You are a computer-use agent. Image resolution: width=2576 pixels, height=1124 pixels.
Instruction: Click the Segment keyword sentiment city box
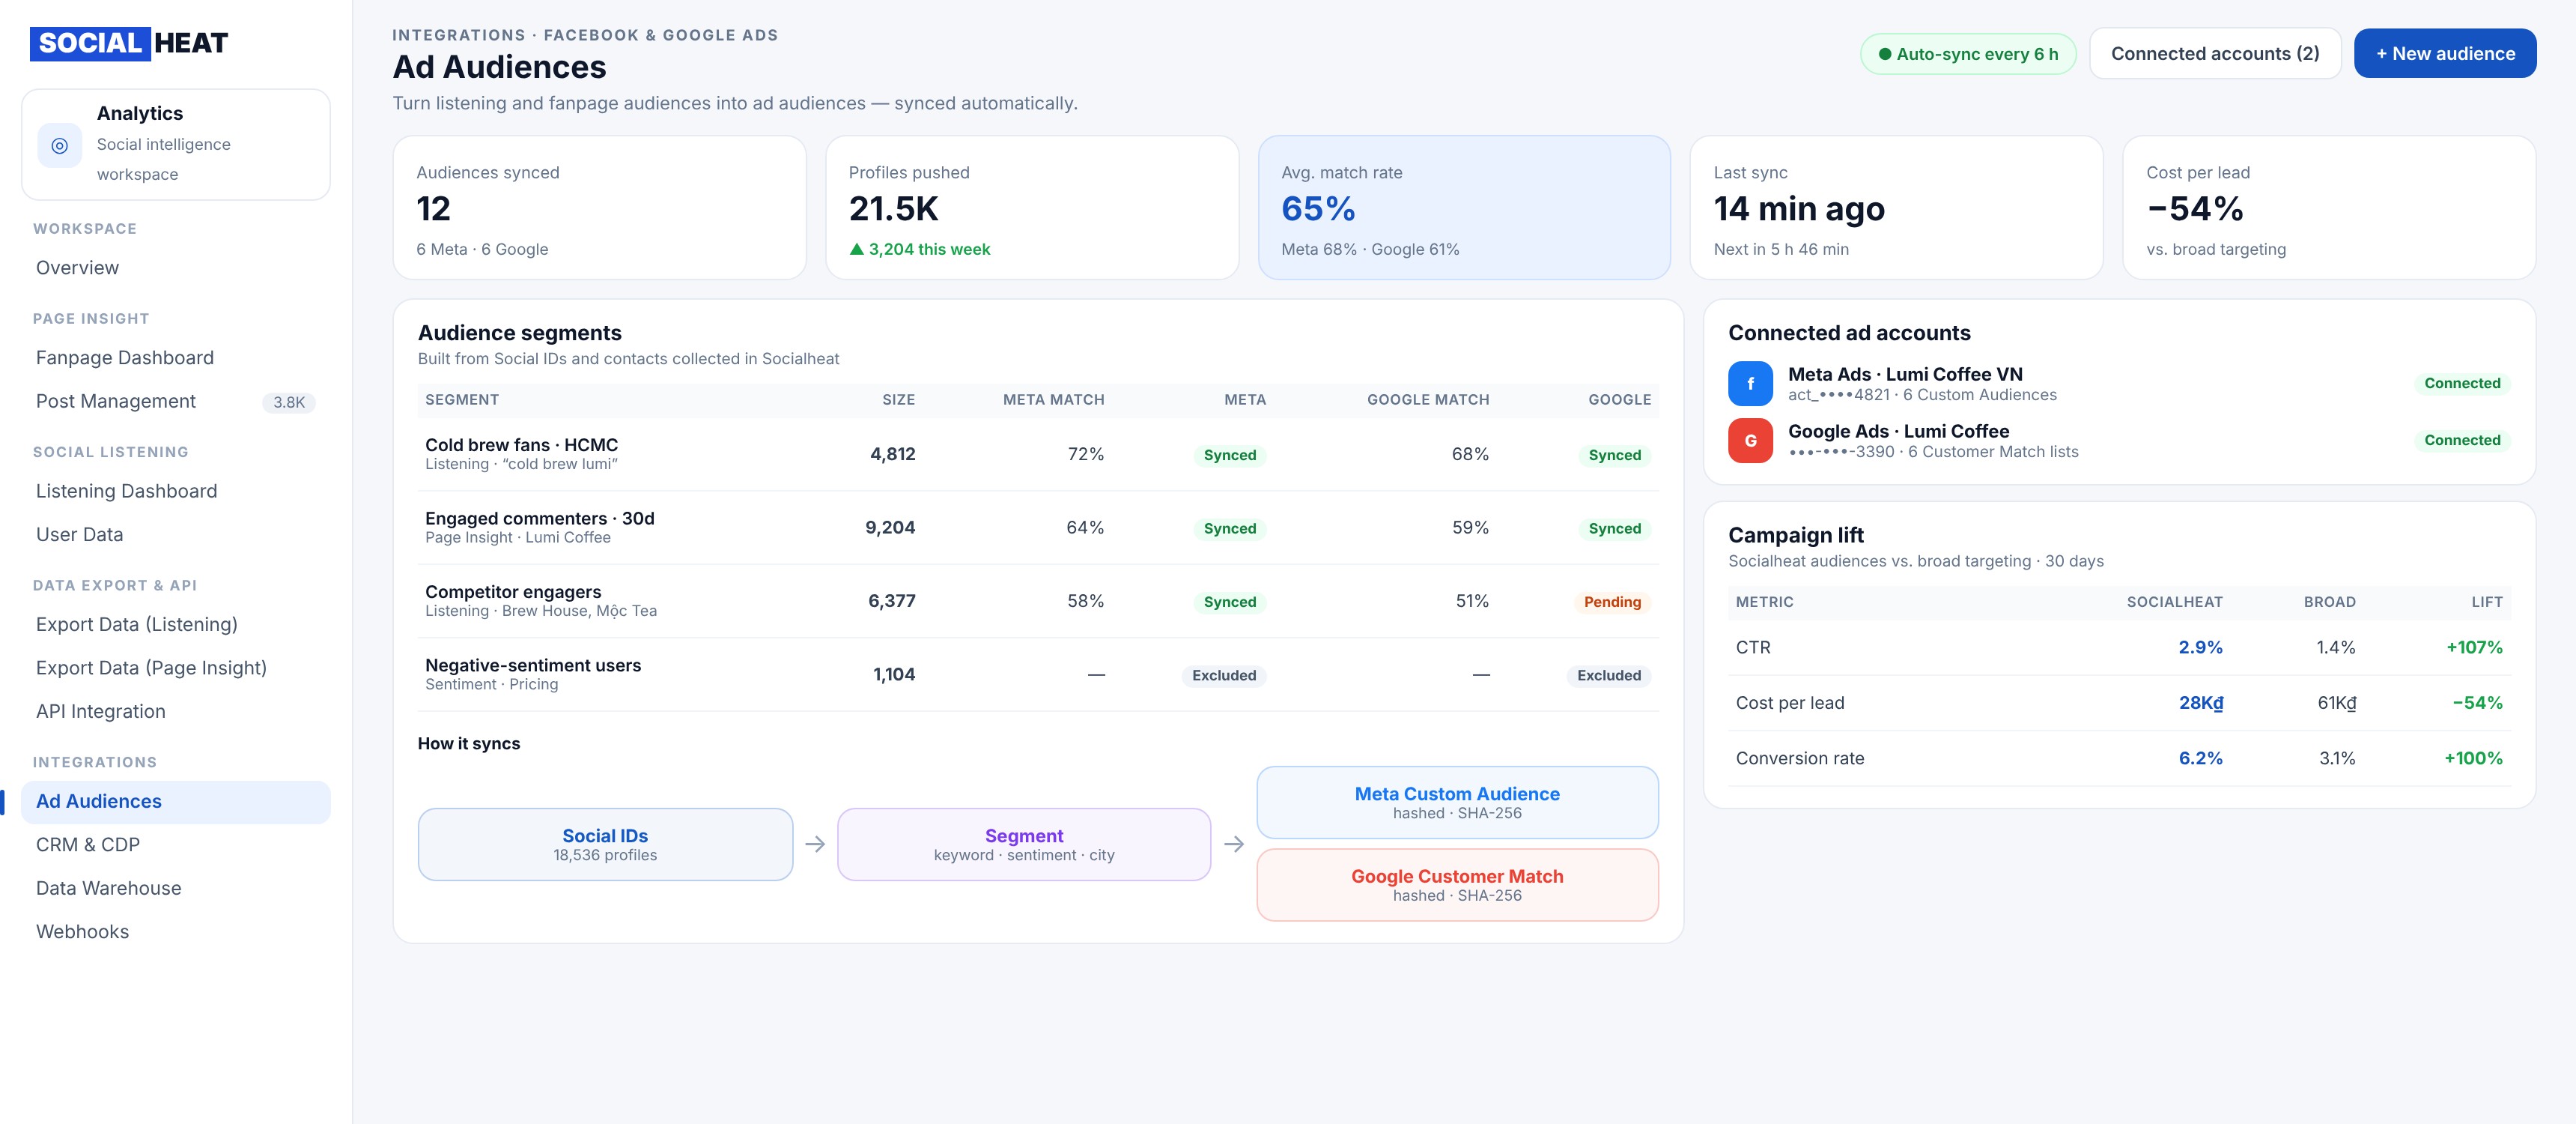point(1024,844)
